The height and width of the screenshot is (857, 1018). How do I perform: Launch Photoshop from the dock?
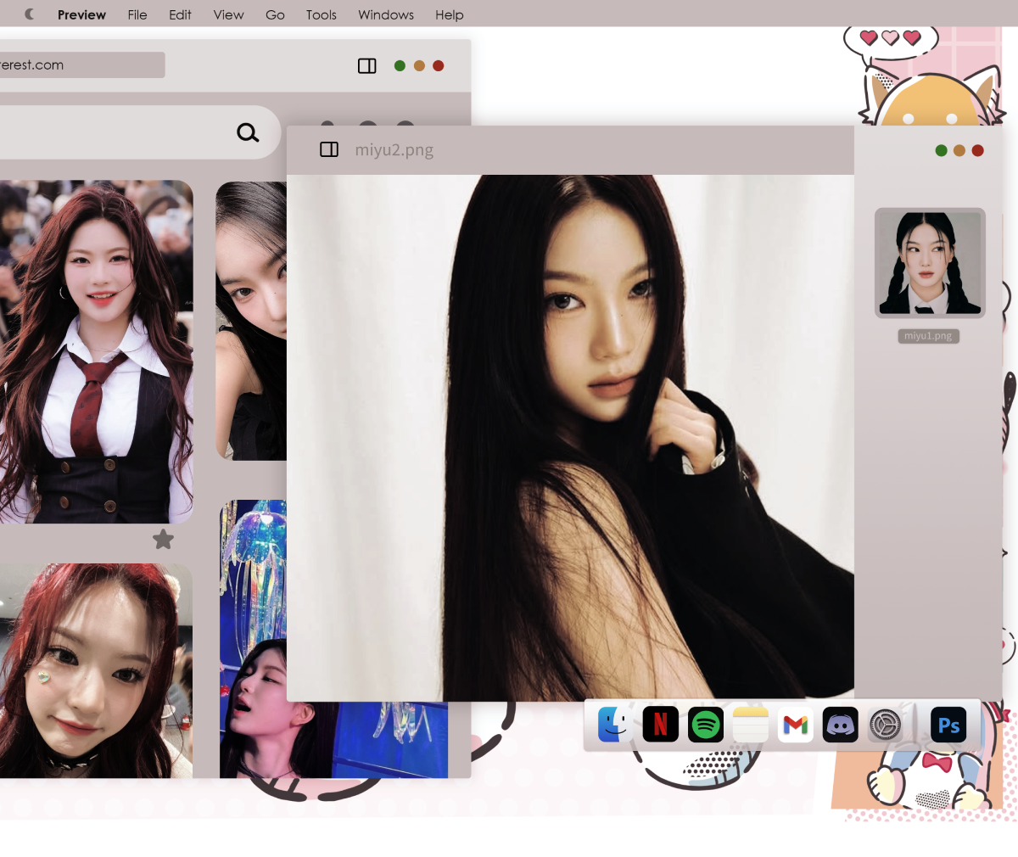(948, 725)
